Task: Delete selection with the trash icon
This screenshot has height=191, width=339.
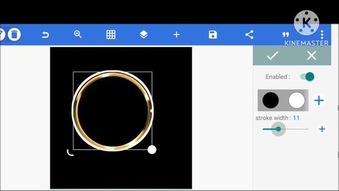Action: 14,34
